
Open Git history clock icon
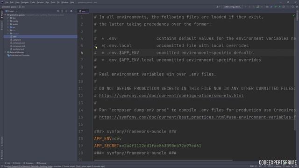click(x=284, y=7)
